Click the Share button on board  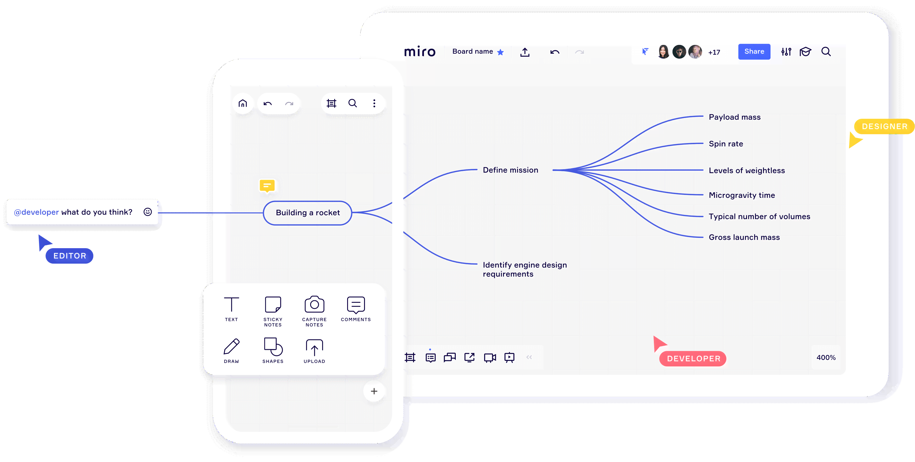754,52
